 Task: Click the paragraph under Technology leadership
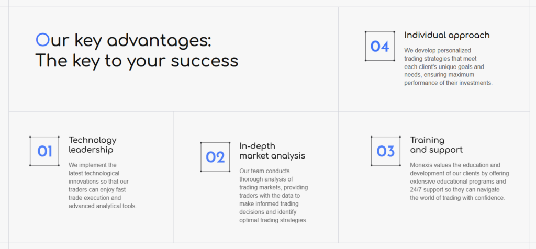[103, 185]
